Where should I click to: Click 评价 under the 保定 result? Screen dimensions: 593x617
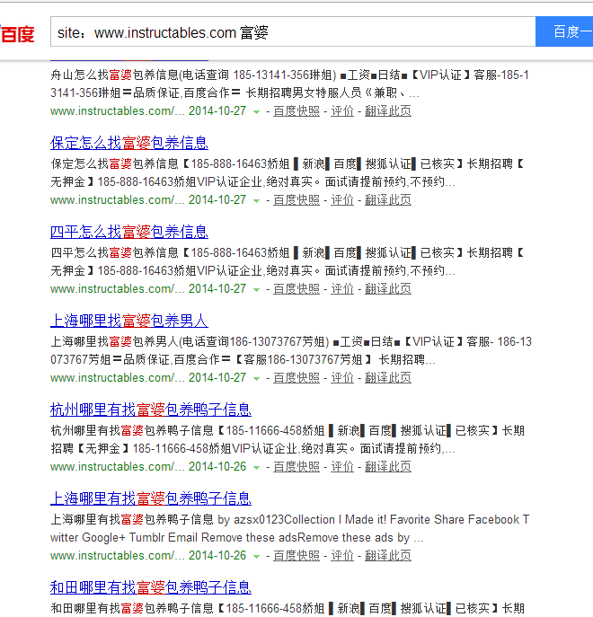[x=342, y=200]
